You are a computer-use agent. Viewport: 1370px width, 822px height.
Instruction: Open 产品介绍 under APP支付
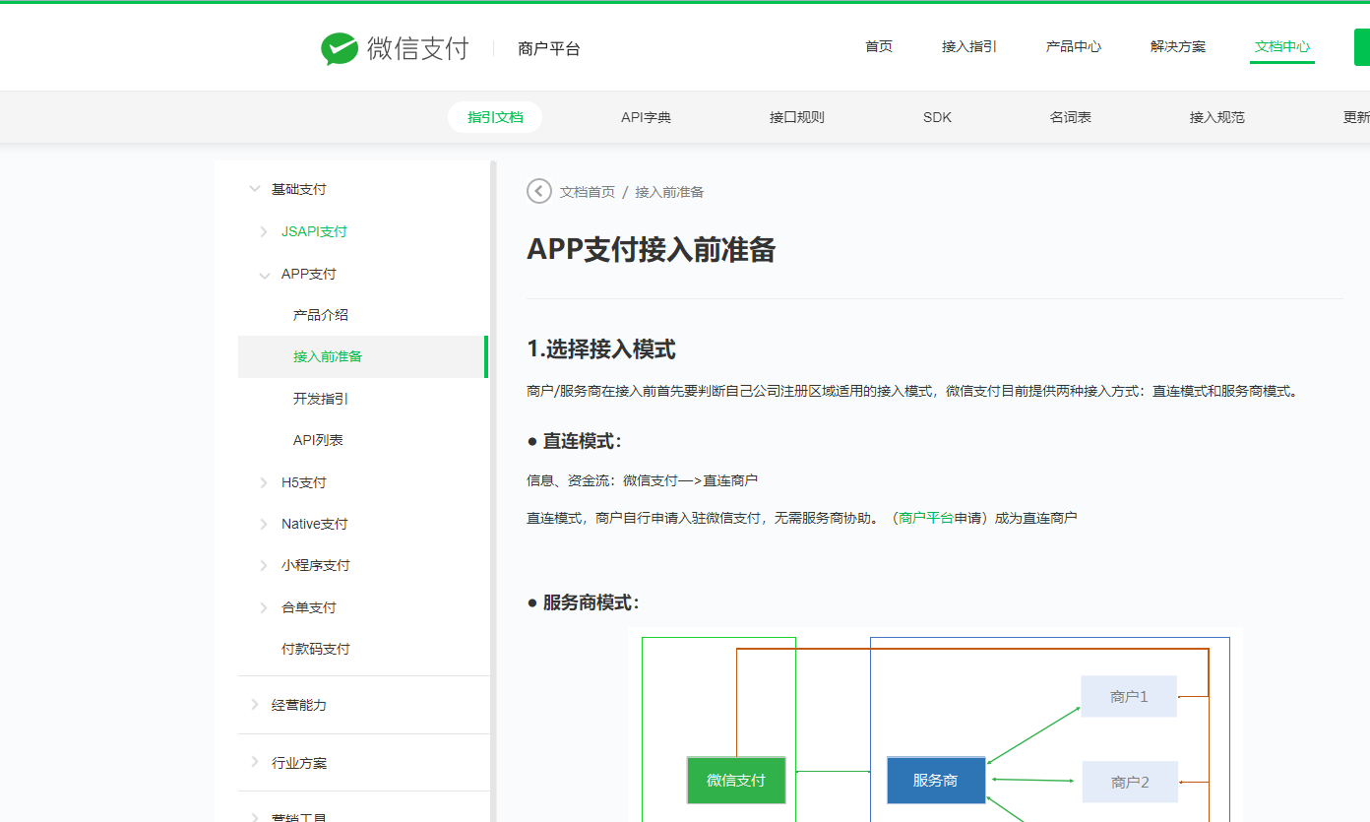coord(321,315)
